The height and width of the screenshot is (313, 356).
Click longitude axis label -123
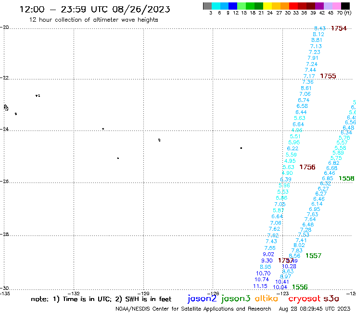(x=283, y=293)
